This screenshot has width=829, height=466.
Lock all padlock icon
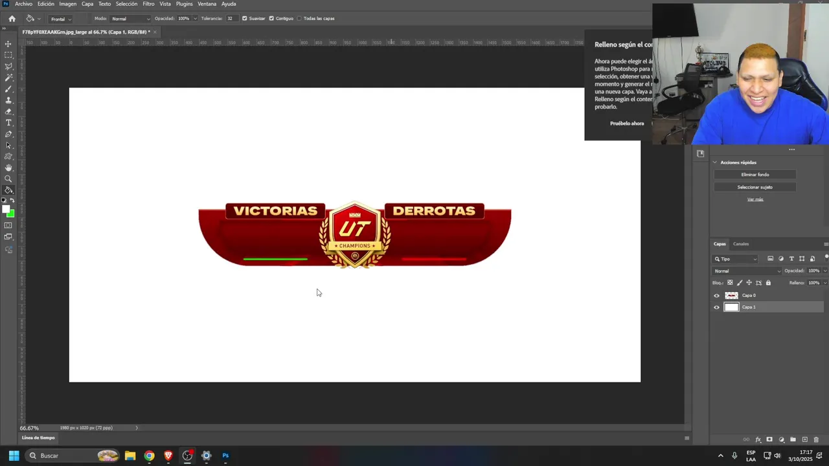click(768, 283)
